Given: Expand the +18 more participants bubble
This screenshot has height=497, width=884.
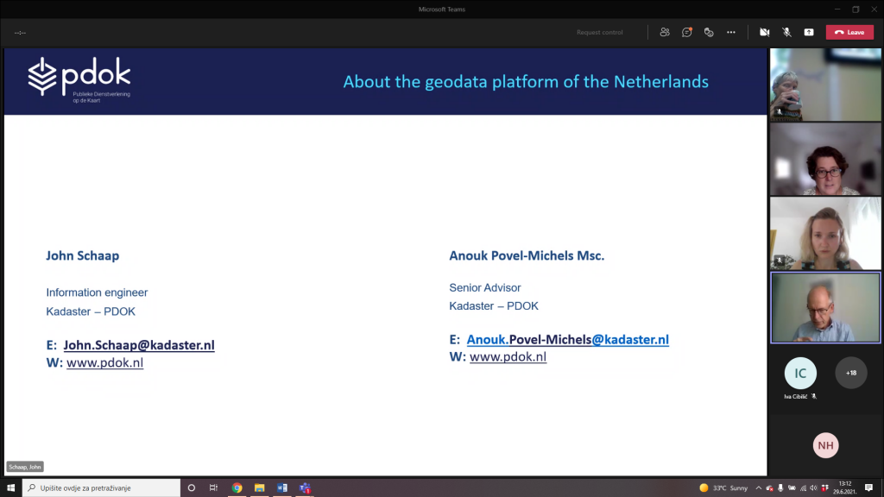Looking at the screenshot, I should [x=851, y=373].
